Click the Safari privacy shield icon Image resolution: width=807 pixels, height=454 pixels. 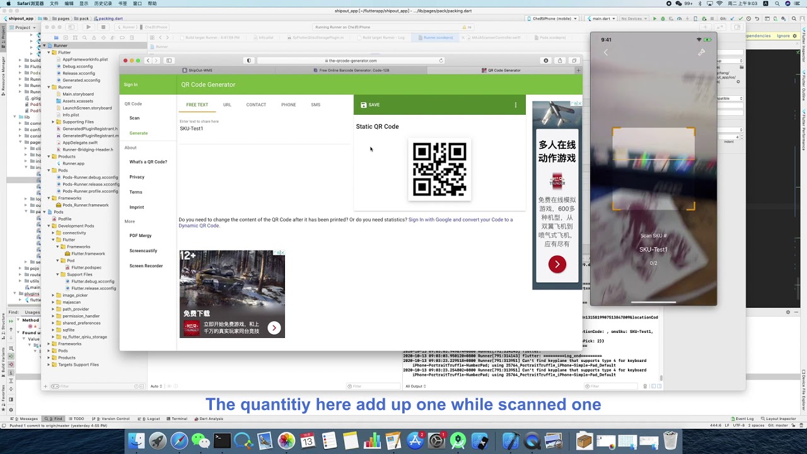point(249,61)
